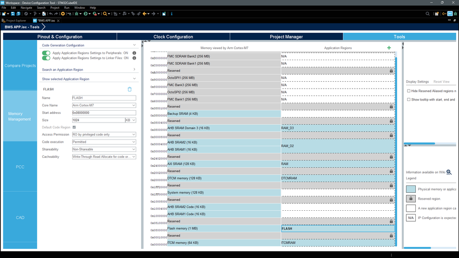
Task: Expand Search an Application Region section
Action: pyautogui.click(x=89, y=70)
